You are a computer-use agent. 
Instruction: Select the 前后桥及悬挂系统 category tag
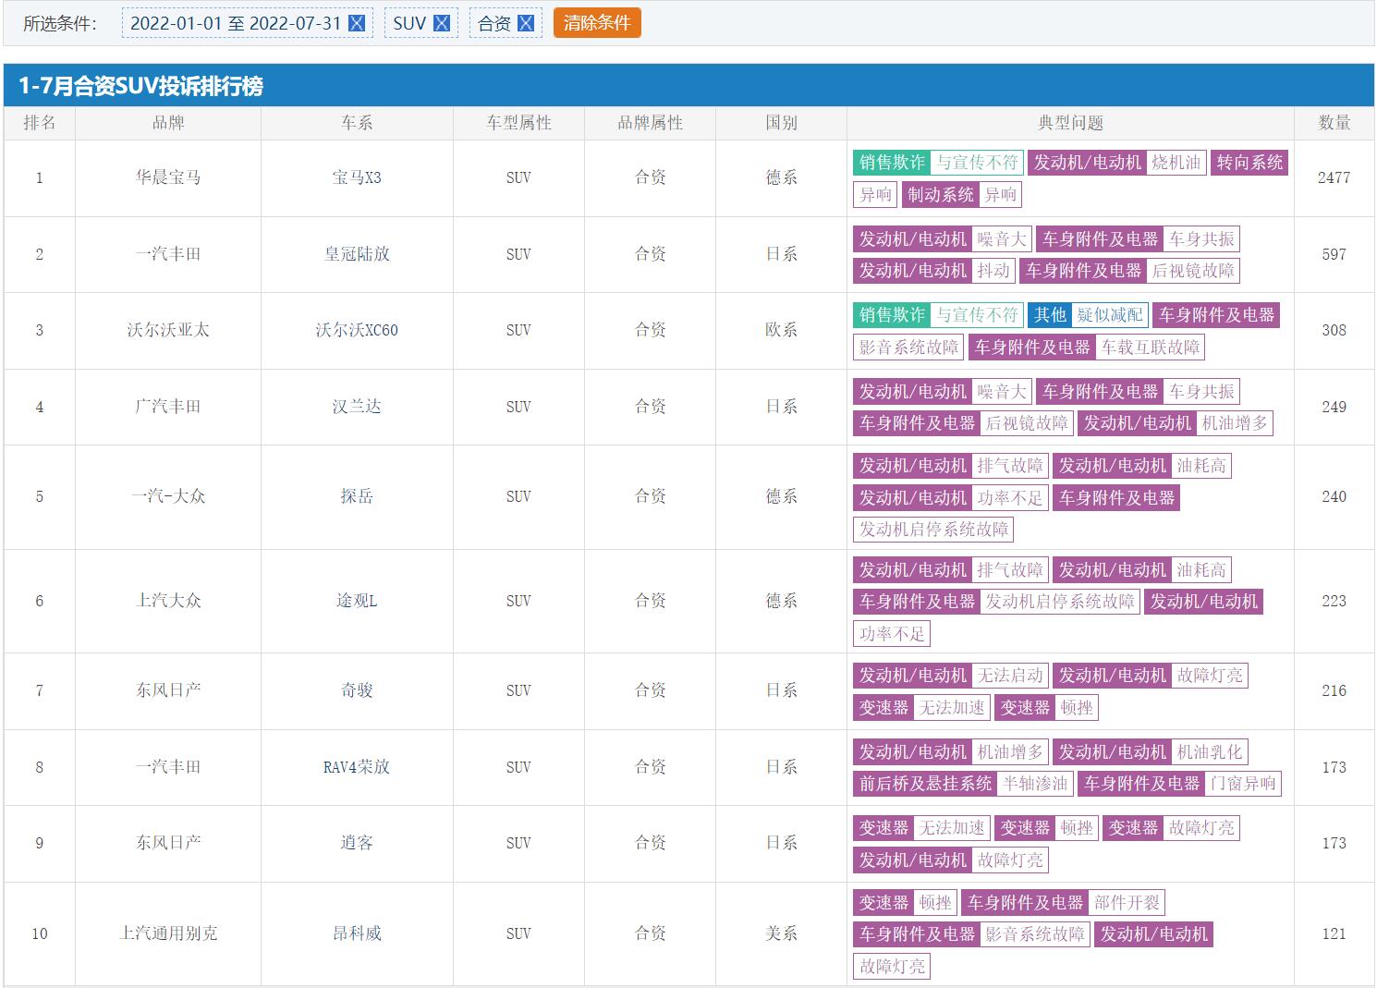[x=925, y=784]
